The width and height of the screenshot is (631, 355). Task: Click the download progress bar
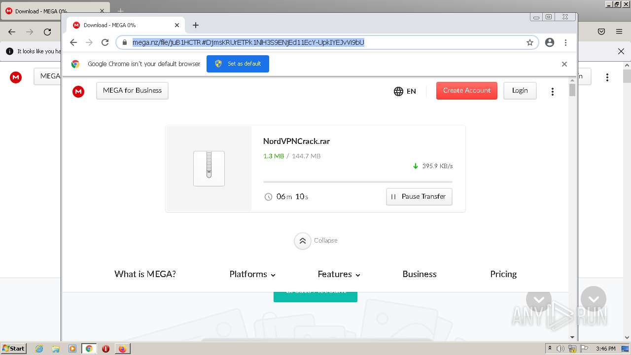pos(358,182)
